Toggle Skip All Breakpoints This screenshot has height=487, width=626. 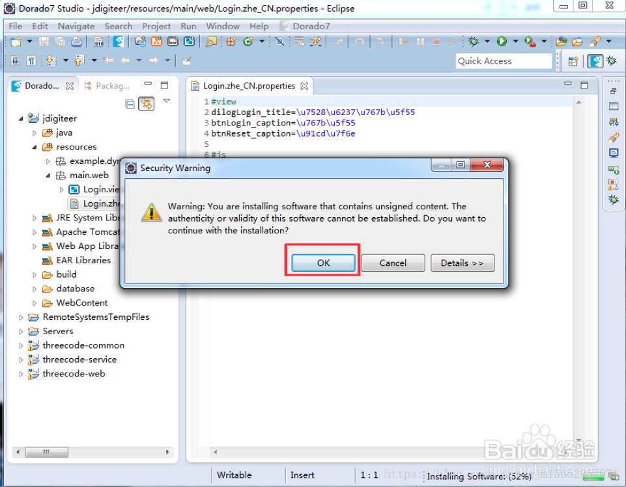tap(280, 42)
